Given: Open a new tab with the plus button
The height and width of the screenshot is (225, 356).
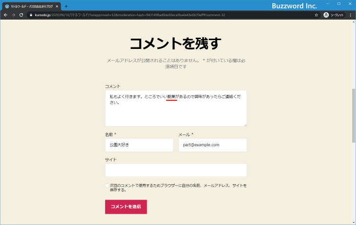Looking at the screenshot, I should tap(66, 6).
